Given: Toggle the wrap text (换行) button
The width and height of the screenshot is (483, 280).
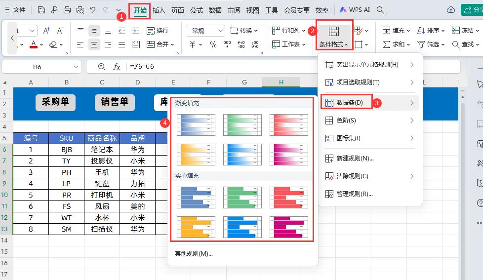Looking at the screenshot, I should point(157,31).
